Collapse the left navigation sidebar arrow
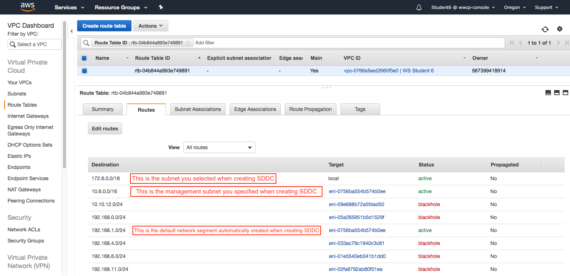The image size is (570, 276). coord(71,31)
